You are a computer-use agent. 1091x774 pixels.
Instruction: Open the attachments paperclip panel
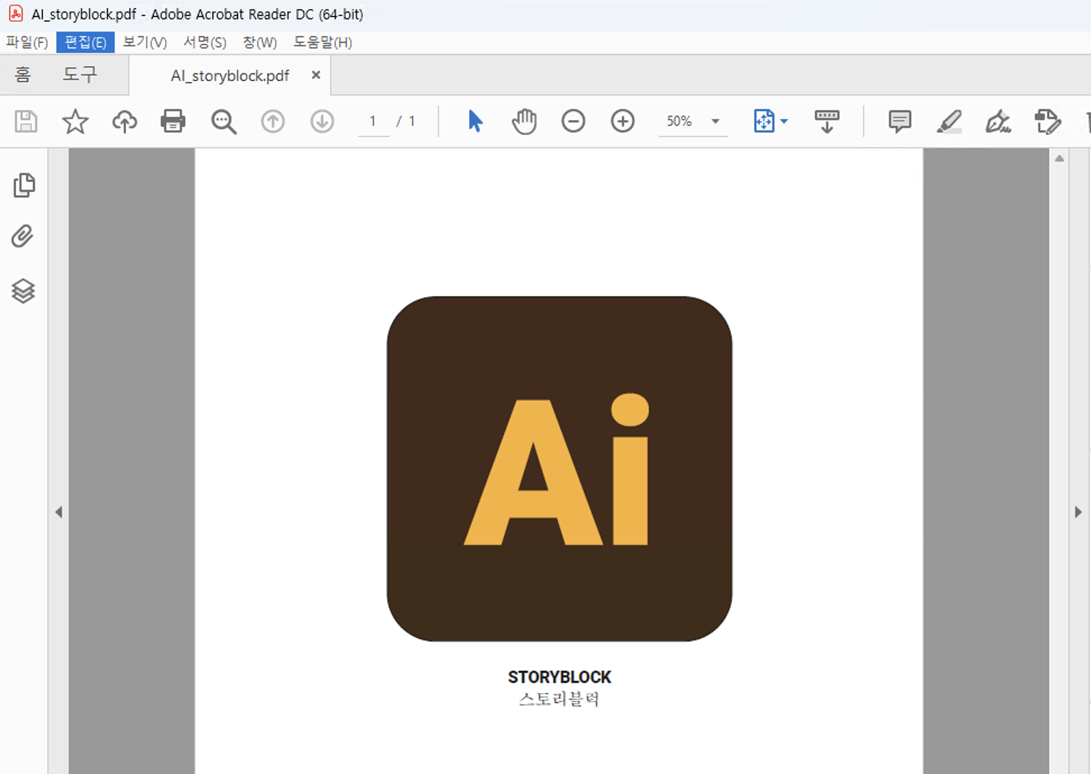point(22,236)
